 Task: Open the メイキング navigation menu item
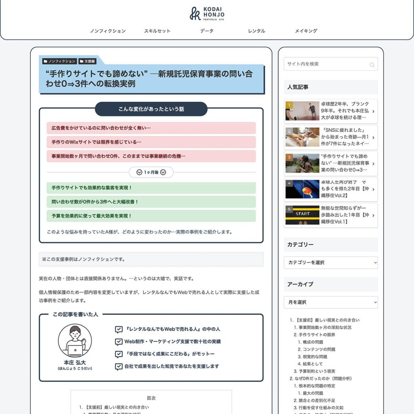pos(306,31)
